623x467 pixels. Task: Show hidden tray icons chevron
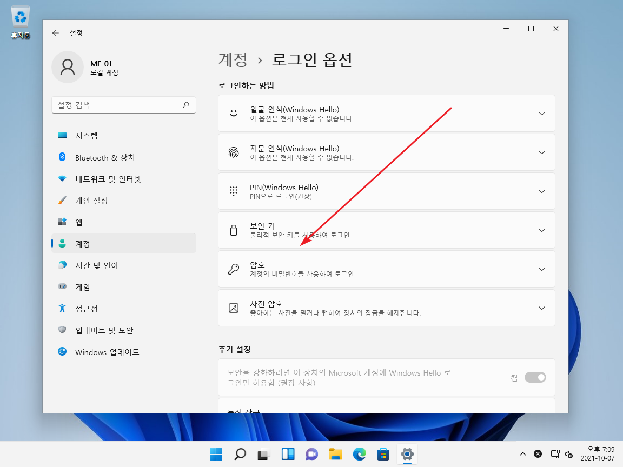523,454
